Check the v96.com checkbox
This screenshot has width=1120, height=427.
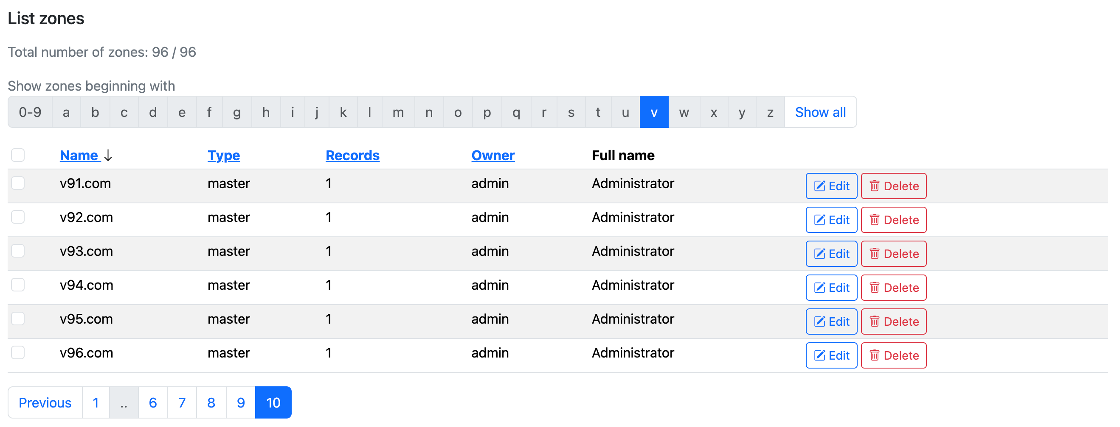tap(18, 352)
